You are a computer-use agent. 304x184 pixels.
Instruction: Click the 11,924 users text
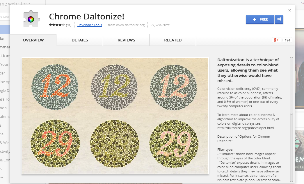point(160,25)
